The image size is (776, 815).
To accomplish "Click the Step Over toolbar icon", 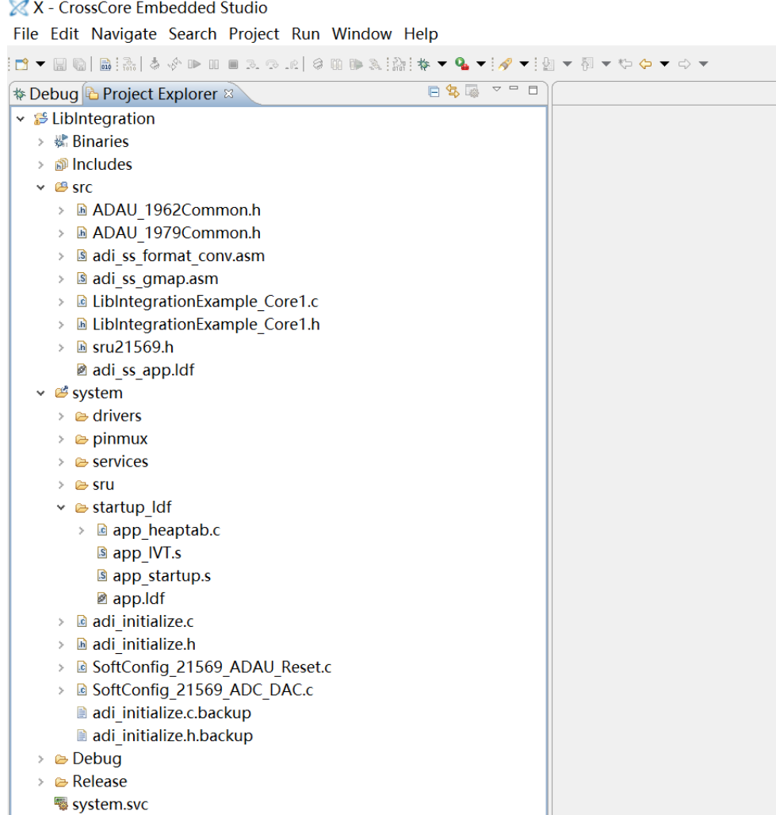I will [x=272, y=64].
